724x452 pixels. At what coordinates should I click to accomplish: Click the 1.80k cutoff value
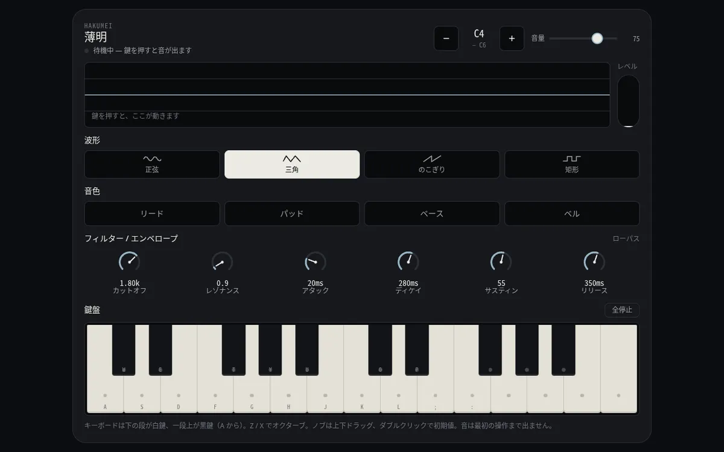pyautogui.click(x=130, y=283)
